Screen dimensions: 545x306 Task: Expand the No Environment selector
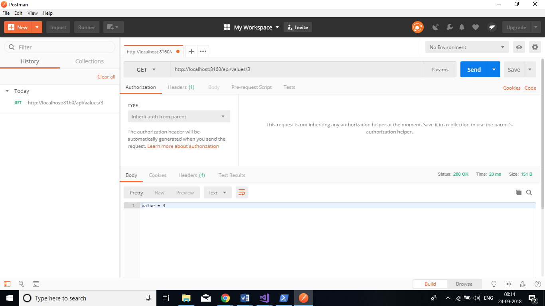[x=466, y=47]
